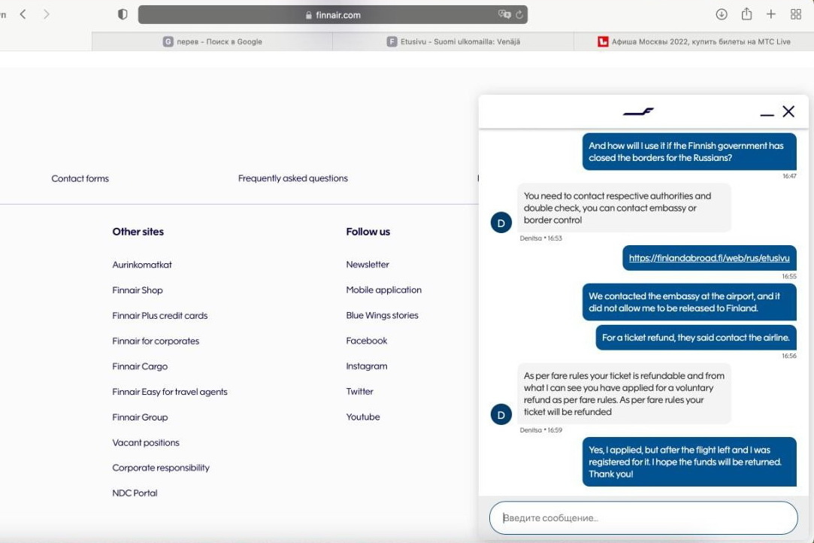Click the Finnair logo in the chat header
Screen dimensions: 814x543
(x=638, y=111)
